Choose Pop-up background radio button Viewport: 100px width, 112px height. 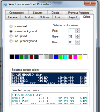click(x=11, y=41)
